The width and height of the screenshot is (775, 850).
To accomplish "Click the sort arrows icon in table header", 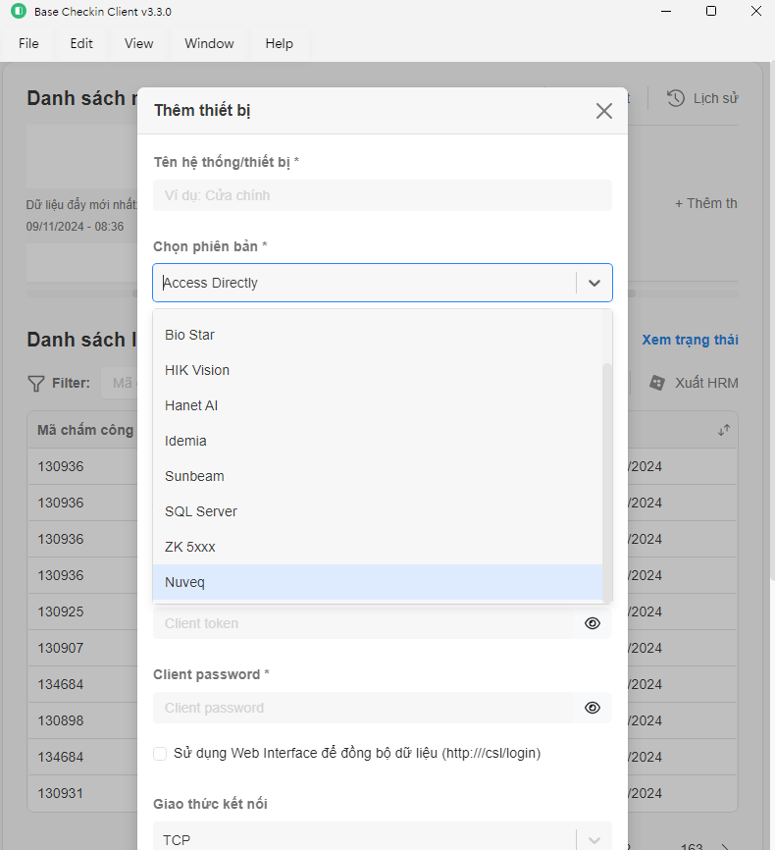I will pyautogui.click(x=724, y=430).
